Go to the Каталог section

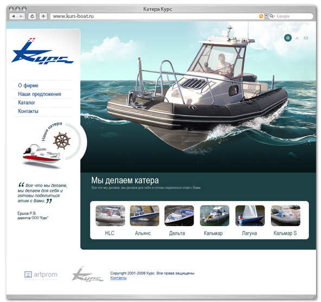point(27,102)
